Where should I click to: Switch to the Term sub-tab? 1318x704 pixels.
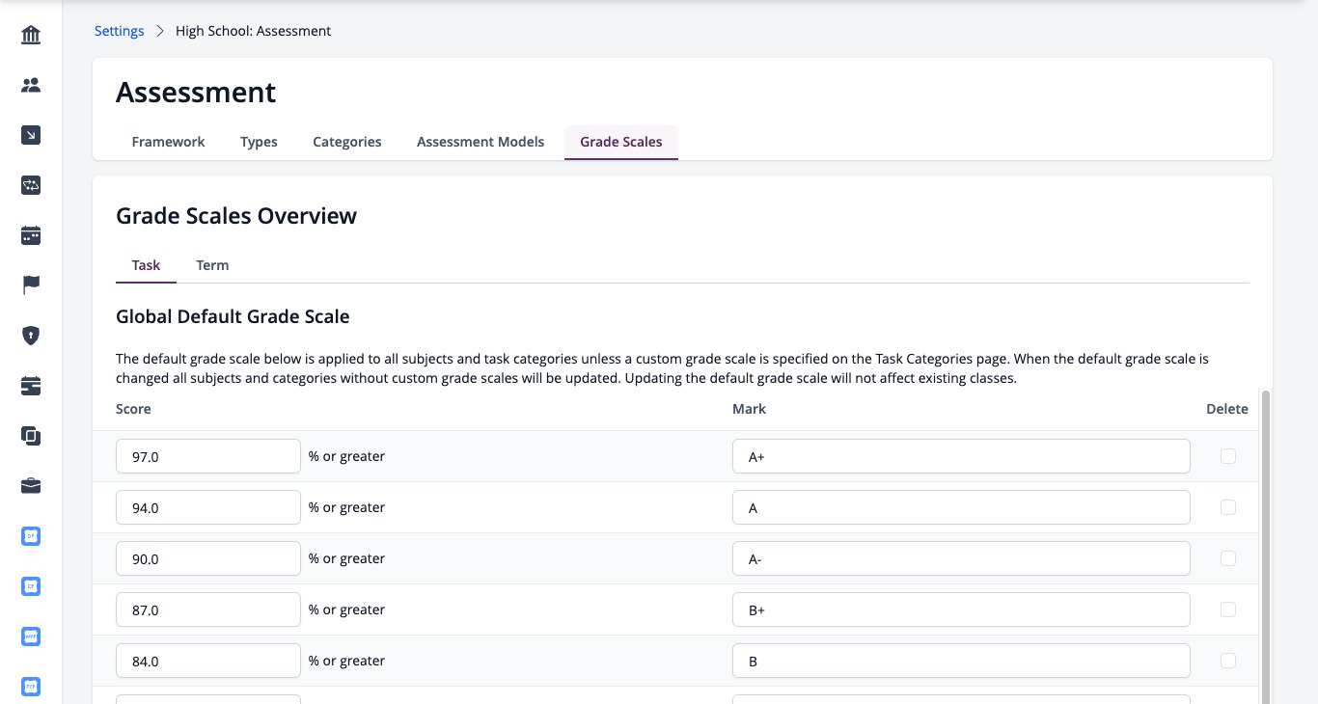point(212,265)
